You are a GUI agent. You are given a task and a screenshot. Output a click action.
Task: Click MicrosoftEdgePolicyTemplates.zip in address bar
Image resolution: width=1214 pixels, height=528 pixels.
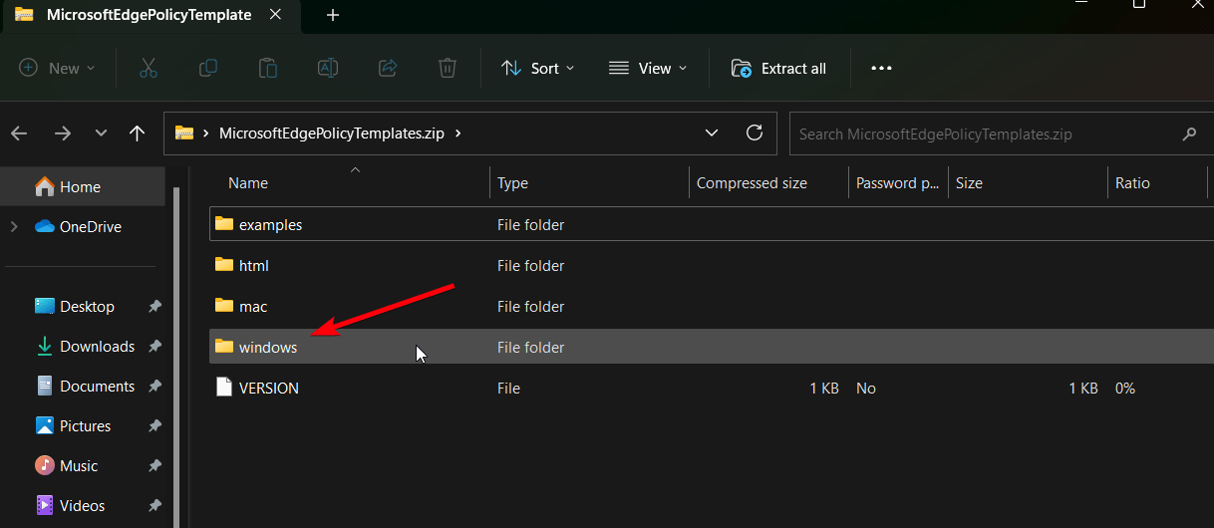click(331, 133)
